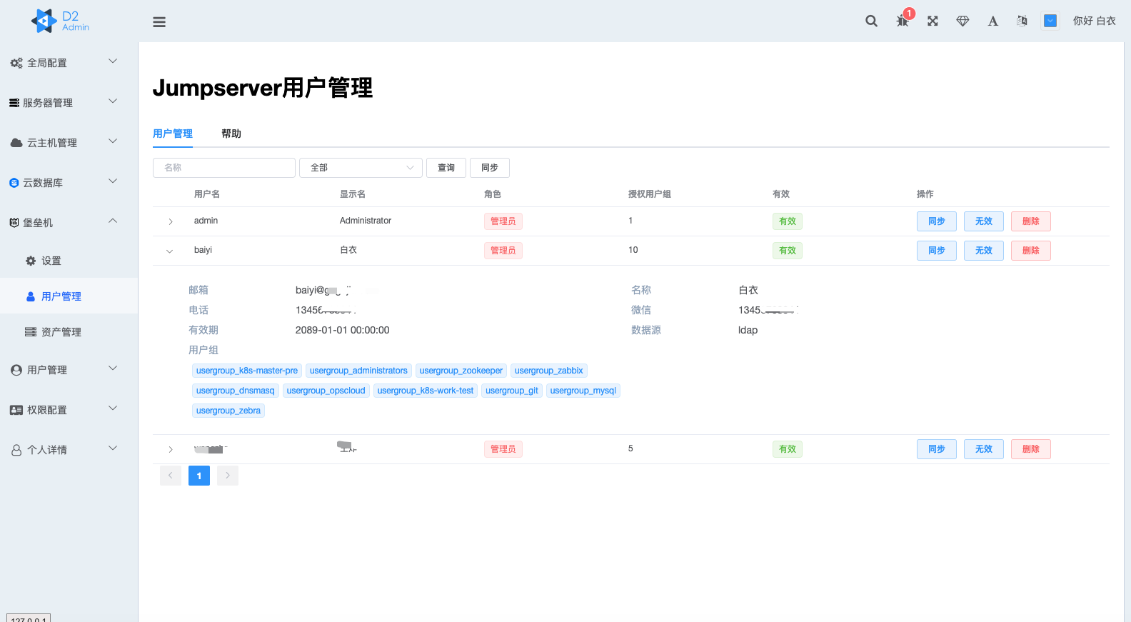Click 同步 for baiyi row

[937, 251]
